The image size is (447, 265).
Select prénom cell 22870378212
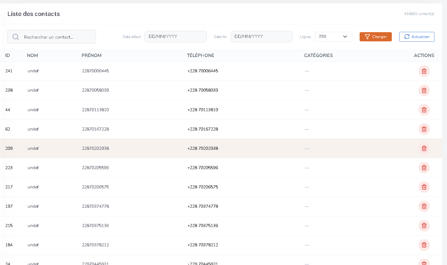point(95,245)
